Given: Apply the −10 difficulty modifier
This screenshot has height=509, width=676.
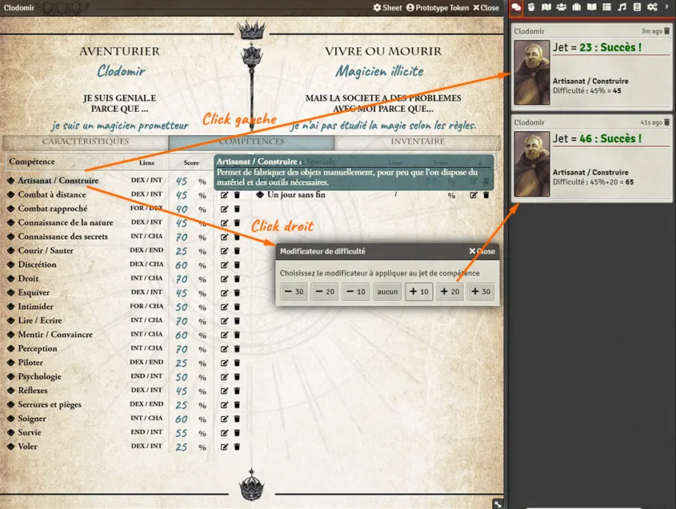Looking at the screenshot, I should pos(356,292).
